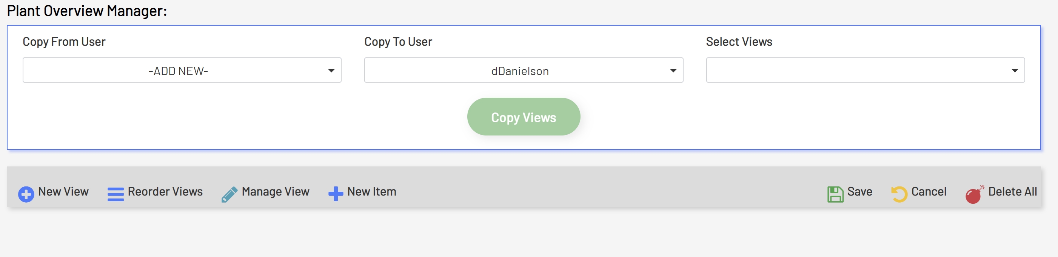Click the New View toolbar label

tap(63, 192)
